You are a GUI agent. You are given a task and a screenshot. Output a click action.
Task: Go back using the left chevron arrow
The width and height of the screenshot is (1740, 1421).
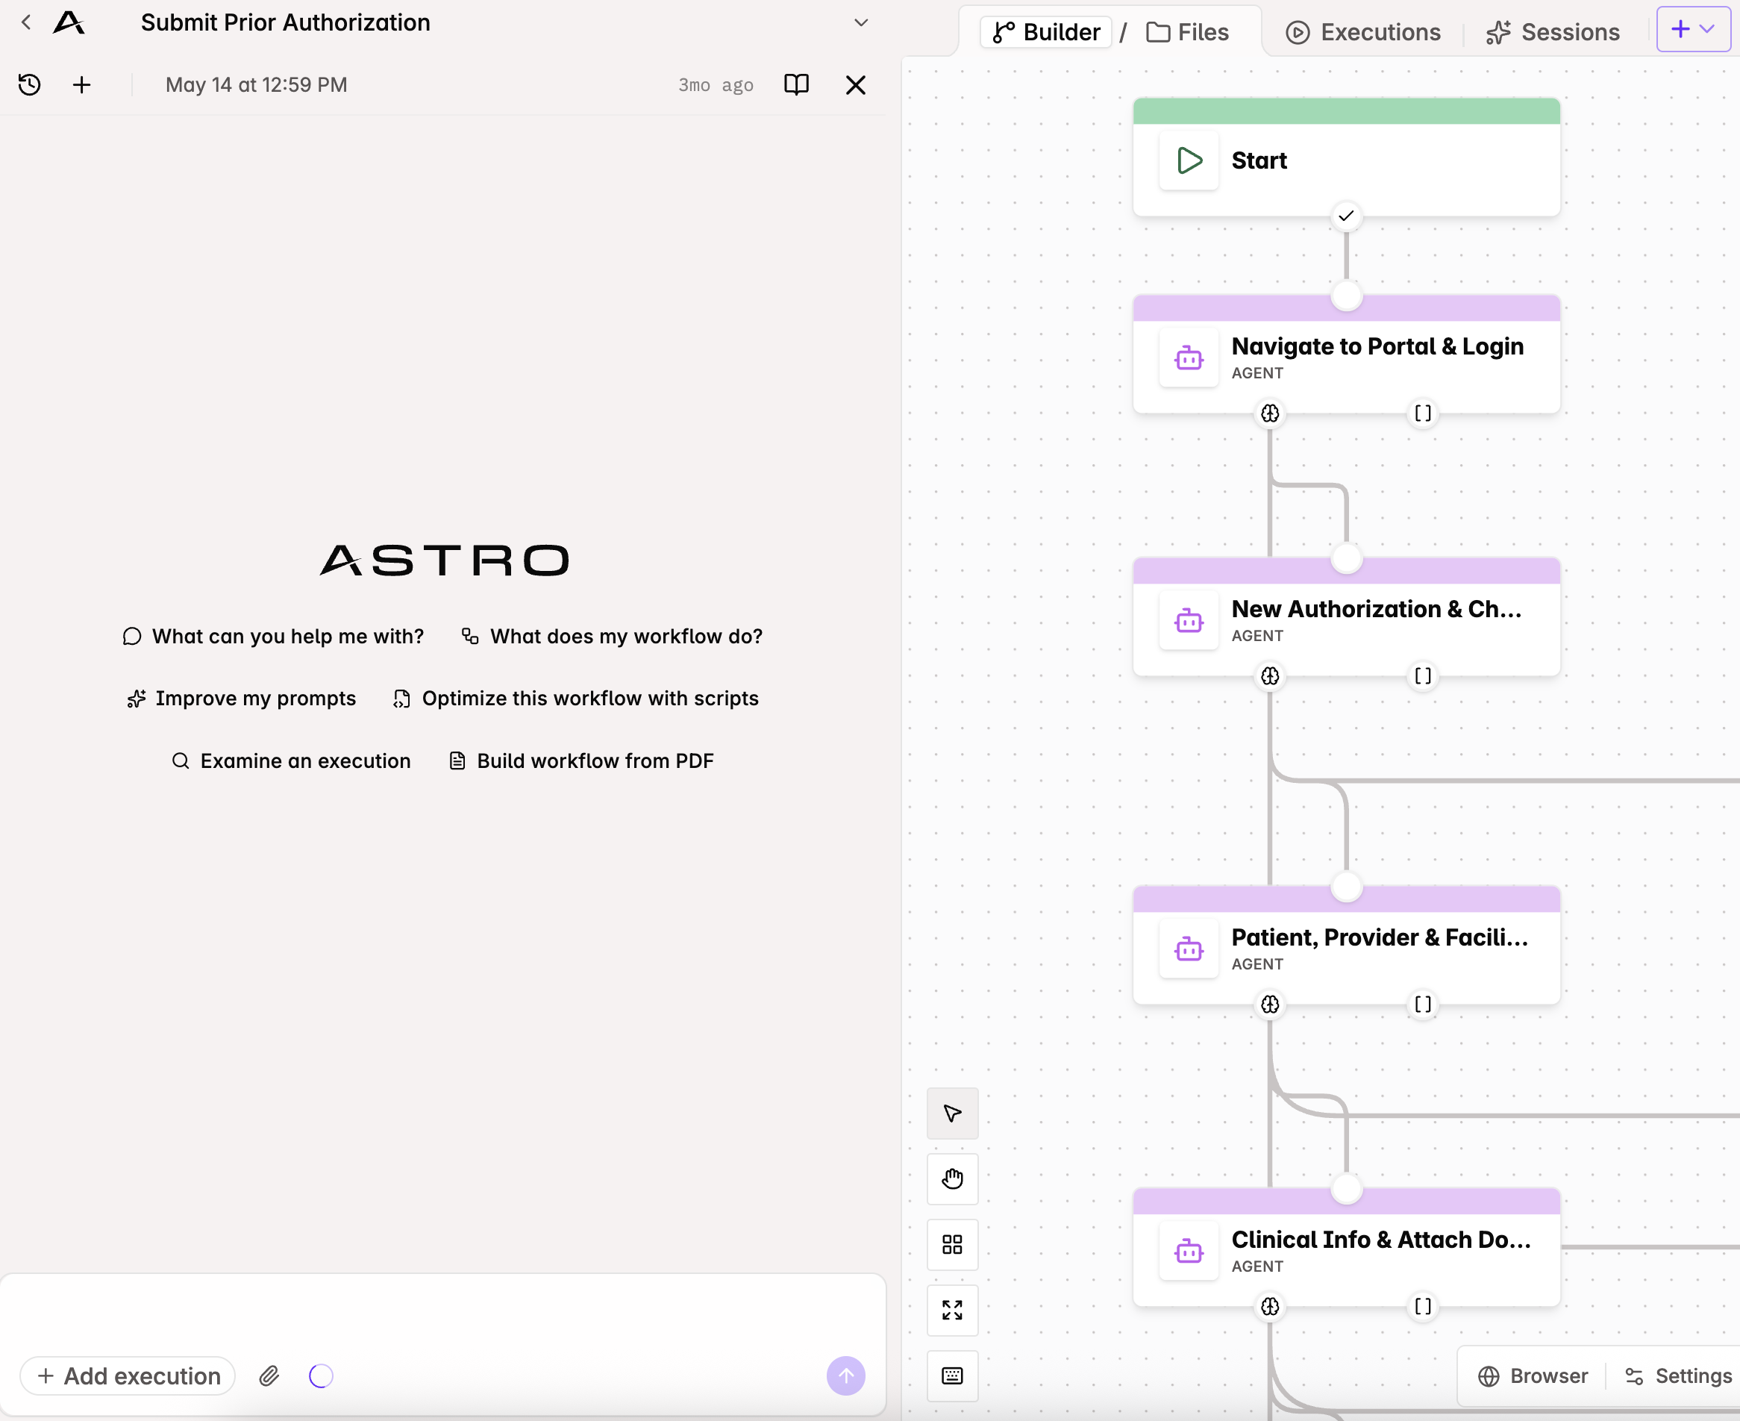click(26, 23)
